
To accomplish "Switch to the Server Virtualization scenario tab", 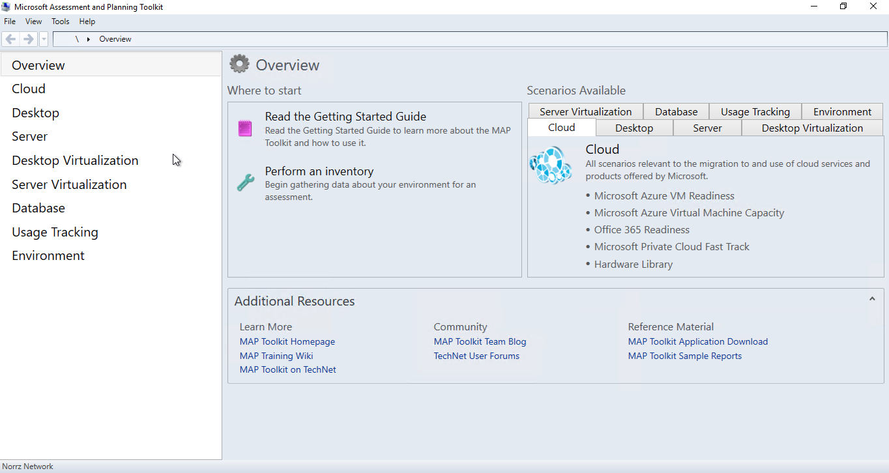I will [x=585, y=111].
